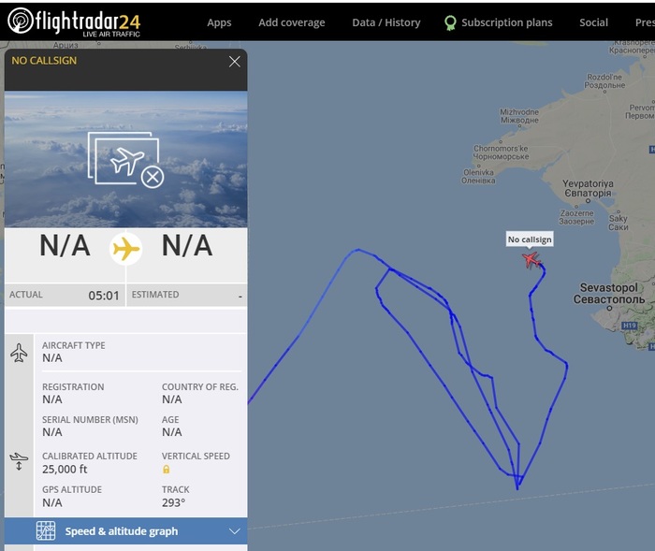Click the altitude aircraft icon in sidebar
The width and height of the screenshot is (655, 551).
click(19, 461)
